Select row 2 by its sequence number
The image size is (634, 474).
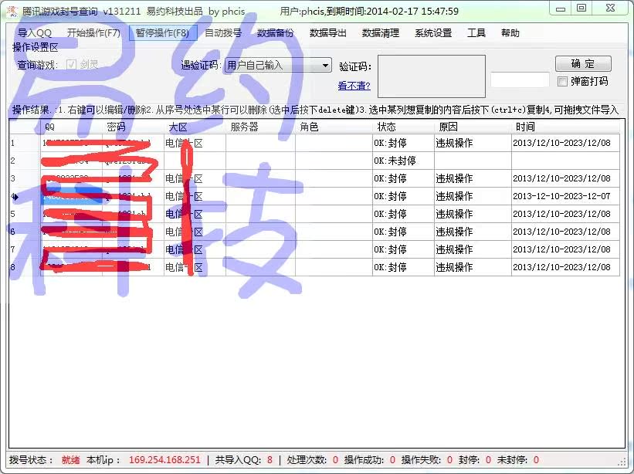(x=25, y=161)
